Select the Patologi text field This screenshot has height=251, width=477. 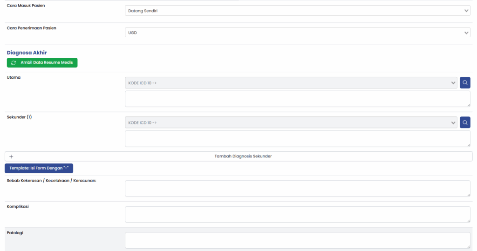coord(297,240)
